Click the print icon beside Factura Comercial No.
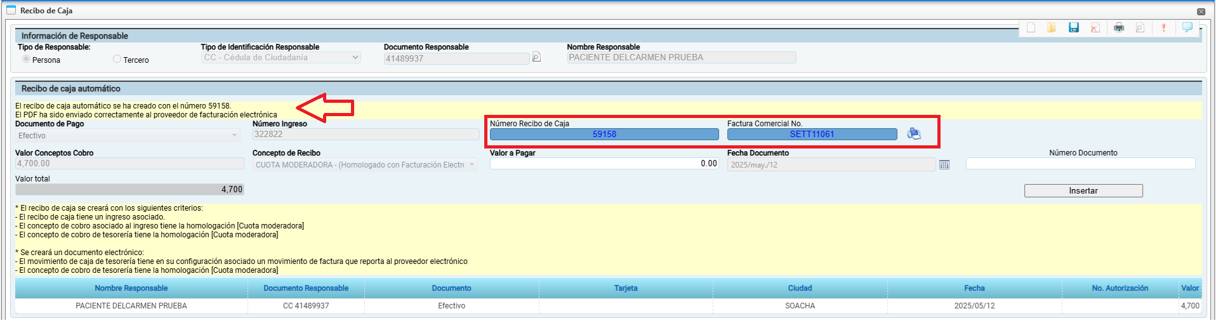The image size is (1216, 323). 914,134
